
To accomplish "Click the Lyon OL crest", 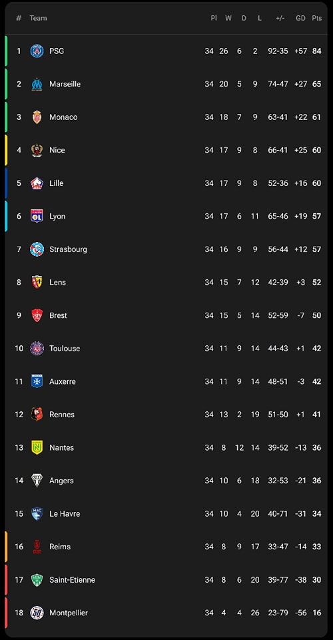I will [37, 216].
